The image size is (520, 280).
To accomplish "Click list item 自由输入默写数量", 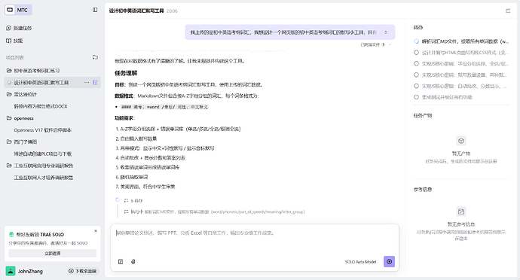I will tap(139, 138).
